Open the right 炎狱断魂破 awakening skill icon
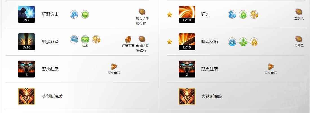The height and width of the screenshot is (113, 310). 187,96
